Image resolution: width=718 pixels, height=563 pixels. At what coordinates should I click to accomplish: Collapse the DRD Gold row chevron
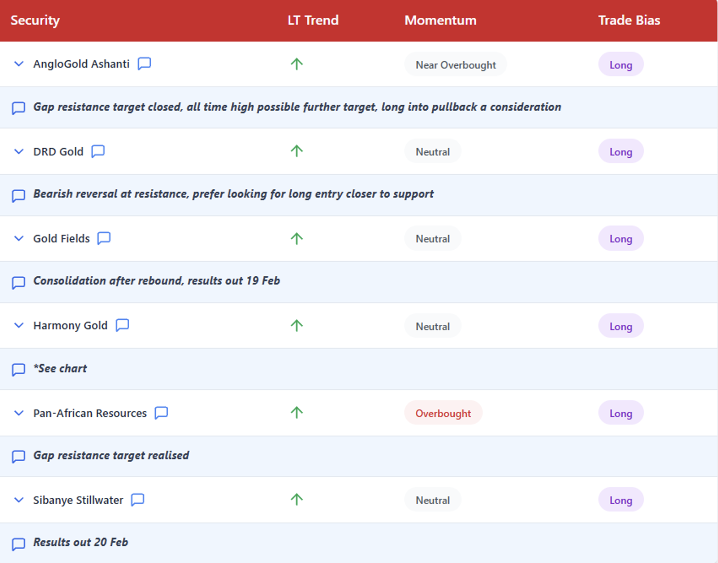pyautogui.click(x=19, y=151)
